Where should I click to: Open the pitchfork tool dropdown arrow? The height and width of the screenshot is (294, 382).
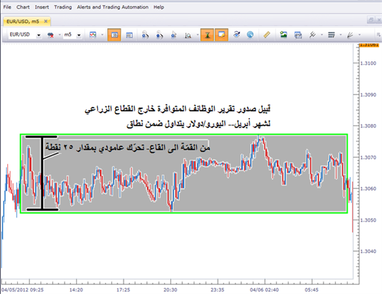(x=322, y=35)
